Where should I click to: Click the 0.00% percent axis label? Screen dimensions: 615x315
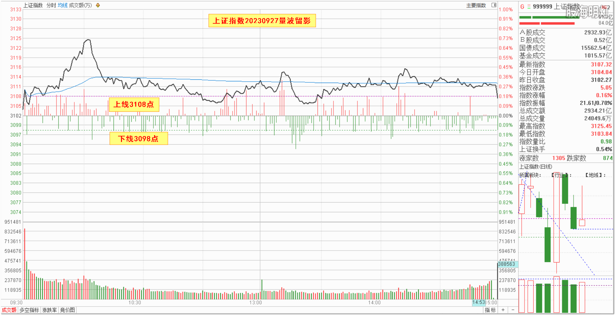[x=506, y=116]
